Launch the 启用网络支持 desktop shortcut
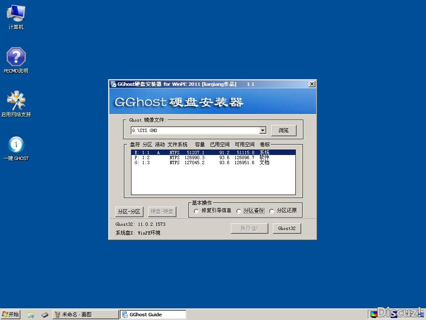 point(16,104)
